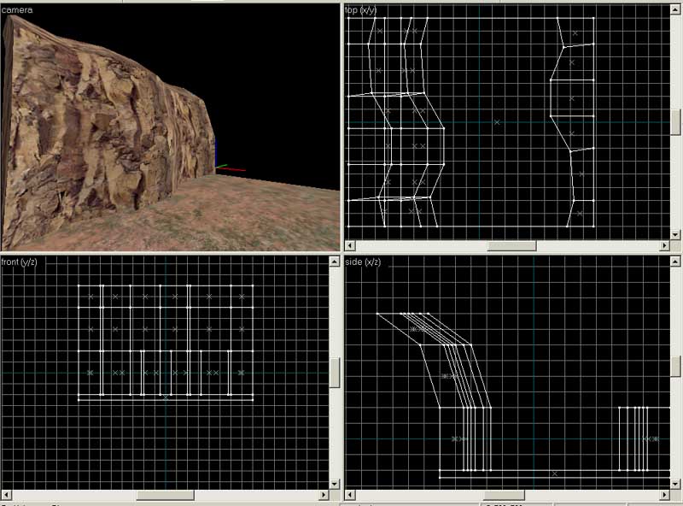Click the scroll-down arrow in the top (x/y) view

(676, 233)
